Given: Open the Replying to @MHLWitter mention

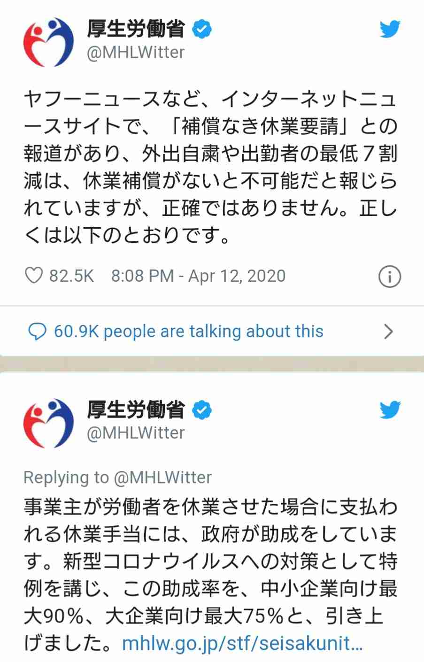Looking at the screenshot, I should pyautogui.click(x=162, y=477).
